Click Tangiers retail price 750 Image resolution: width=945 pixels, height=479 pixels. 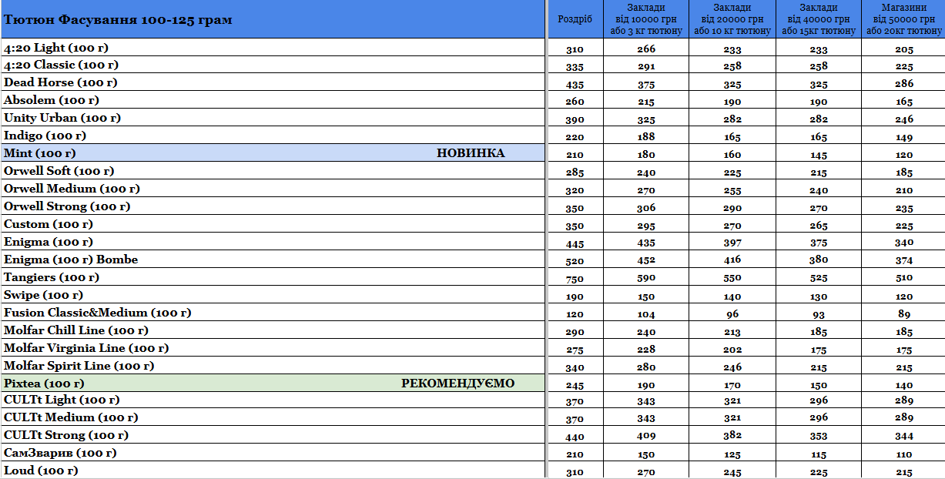click(x=575, y=278)
